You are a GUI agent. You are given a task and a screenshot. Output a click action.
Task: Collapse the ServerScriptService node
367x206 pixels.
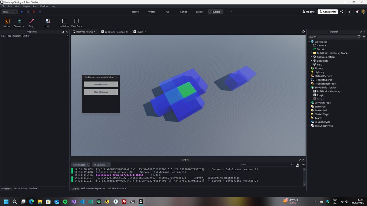(x=309, y=87)
